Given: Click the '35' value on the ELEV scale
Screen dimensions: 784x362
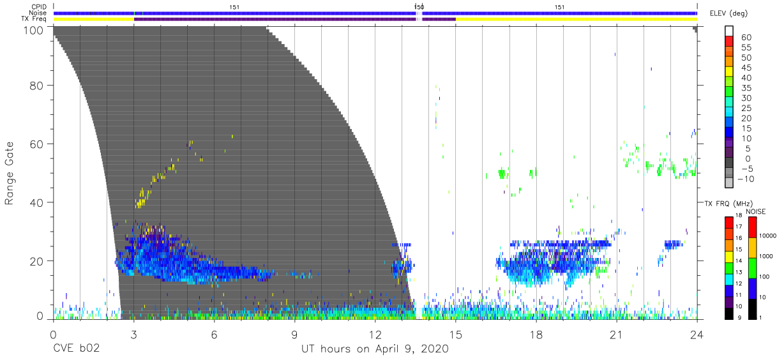Looking at the screenshot, I should tap(746, 88).
